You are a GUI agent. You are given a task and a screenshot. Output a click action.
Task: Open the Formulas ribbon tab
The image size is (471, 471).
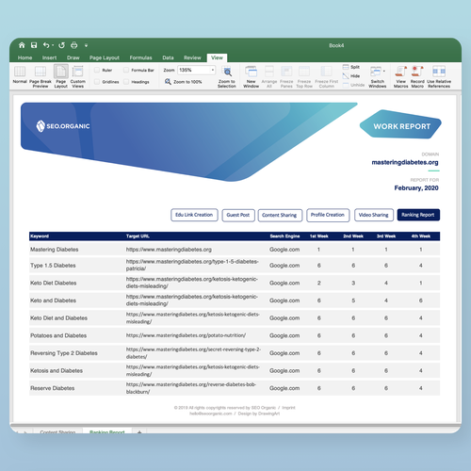140,57
